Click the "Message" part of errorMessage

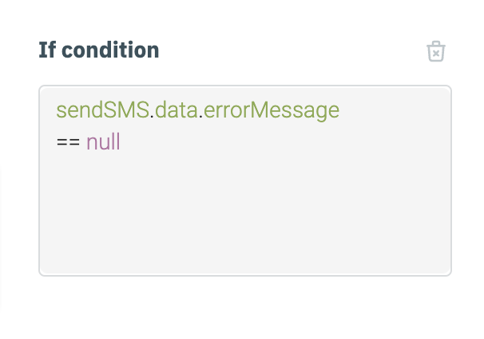coord(302,110)
